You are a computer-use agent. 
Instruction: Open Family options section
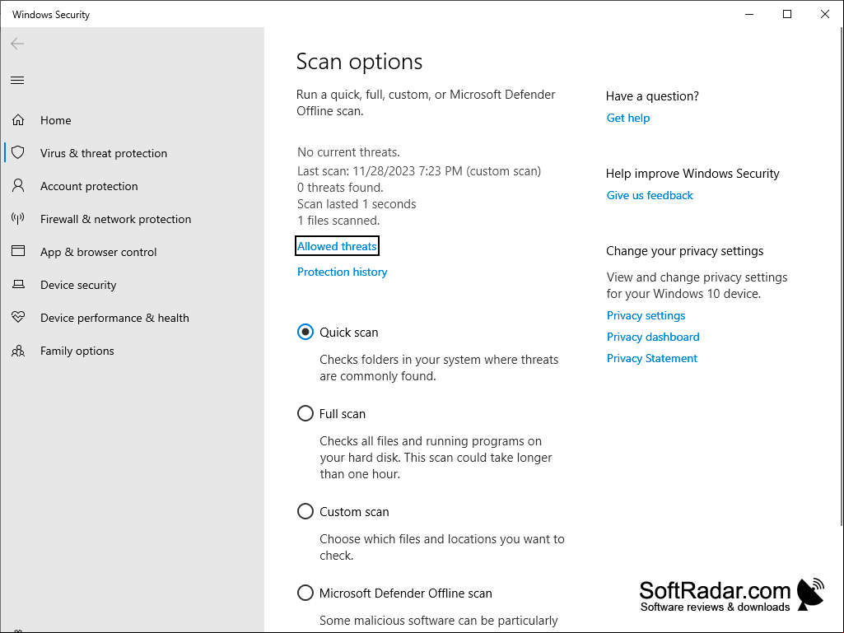pos(77,351)
